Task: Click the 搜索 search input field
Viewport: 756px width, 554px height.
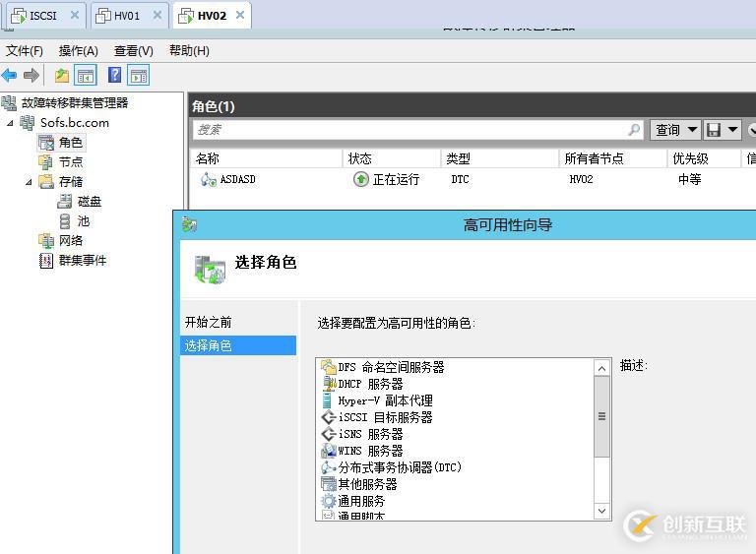Action: coord(409,130)
